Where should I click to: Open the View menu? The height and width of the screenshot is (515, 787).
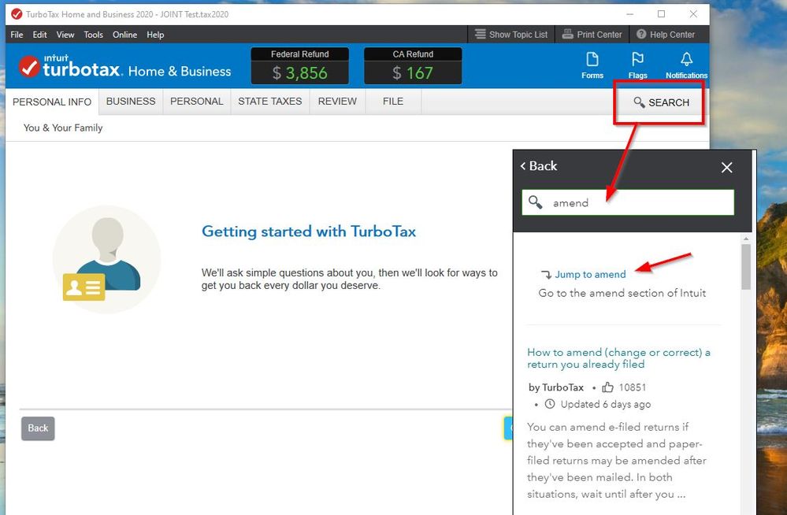65,35
